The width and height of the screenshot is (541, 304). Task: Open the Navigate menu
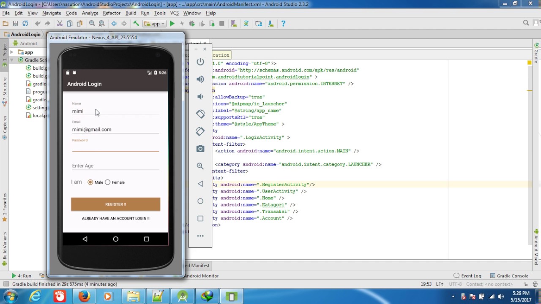pos(52,13)
